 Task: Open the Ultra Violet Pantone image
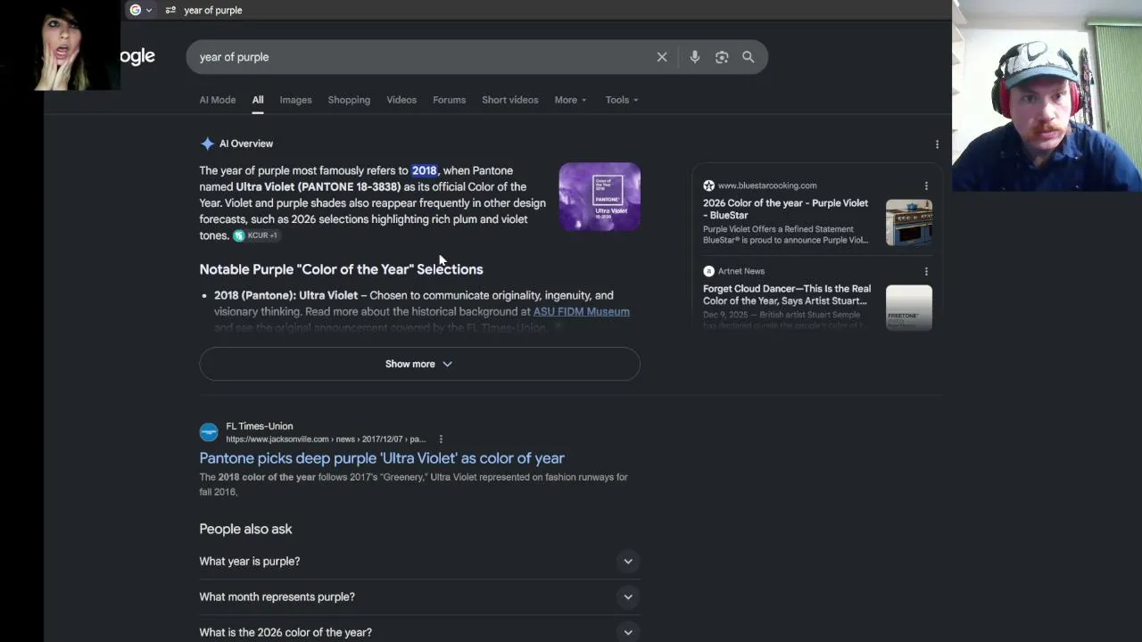[600, 197]
